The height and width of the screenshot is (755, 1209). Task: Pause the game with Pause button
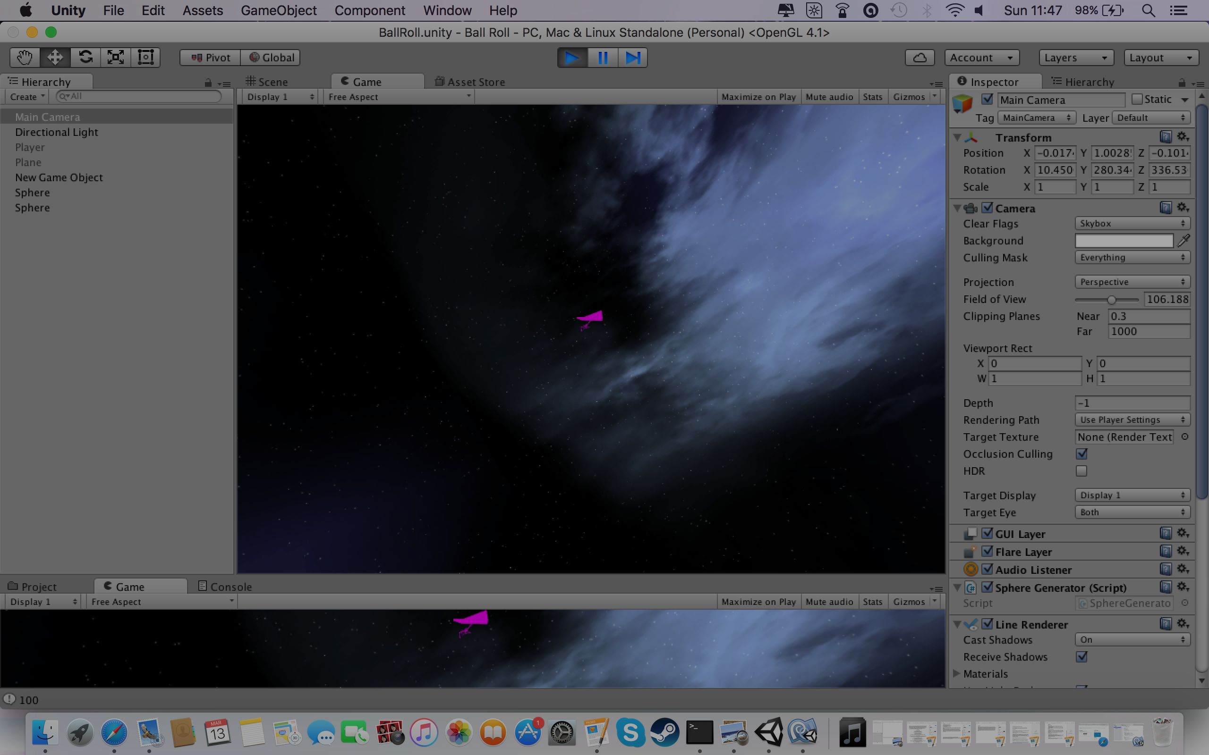click(603, 58)
